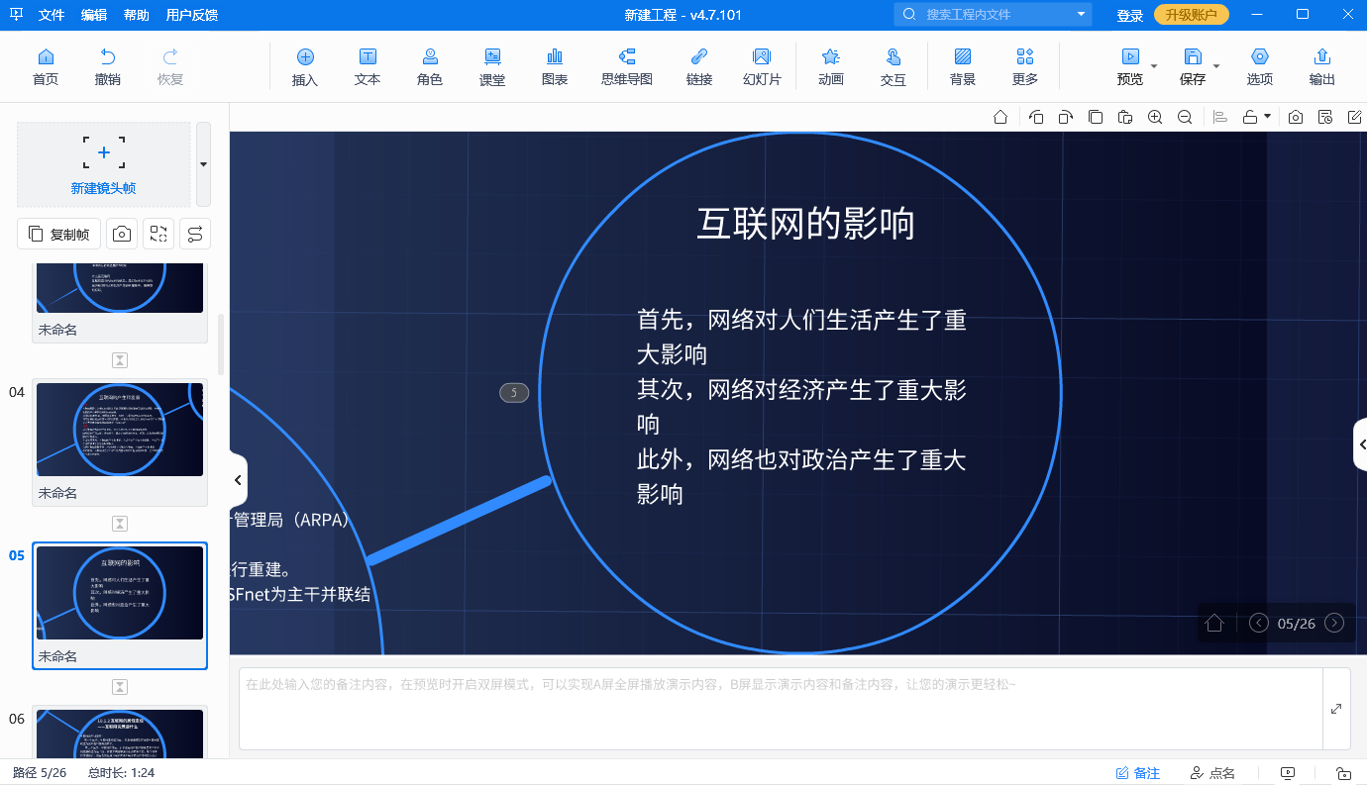Open the 课堂 classroom tool
The height and width of the screenshot is (785, 1367).
tap(492, 67)
